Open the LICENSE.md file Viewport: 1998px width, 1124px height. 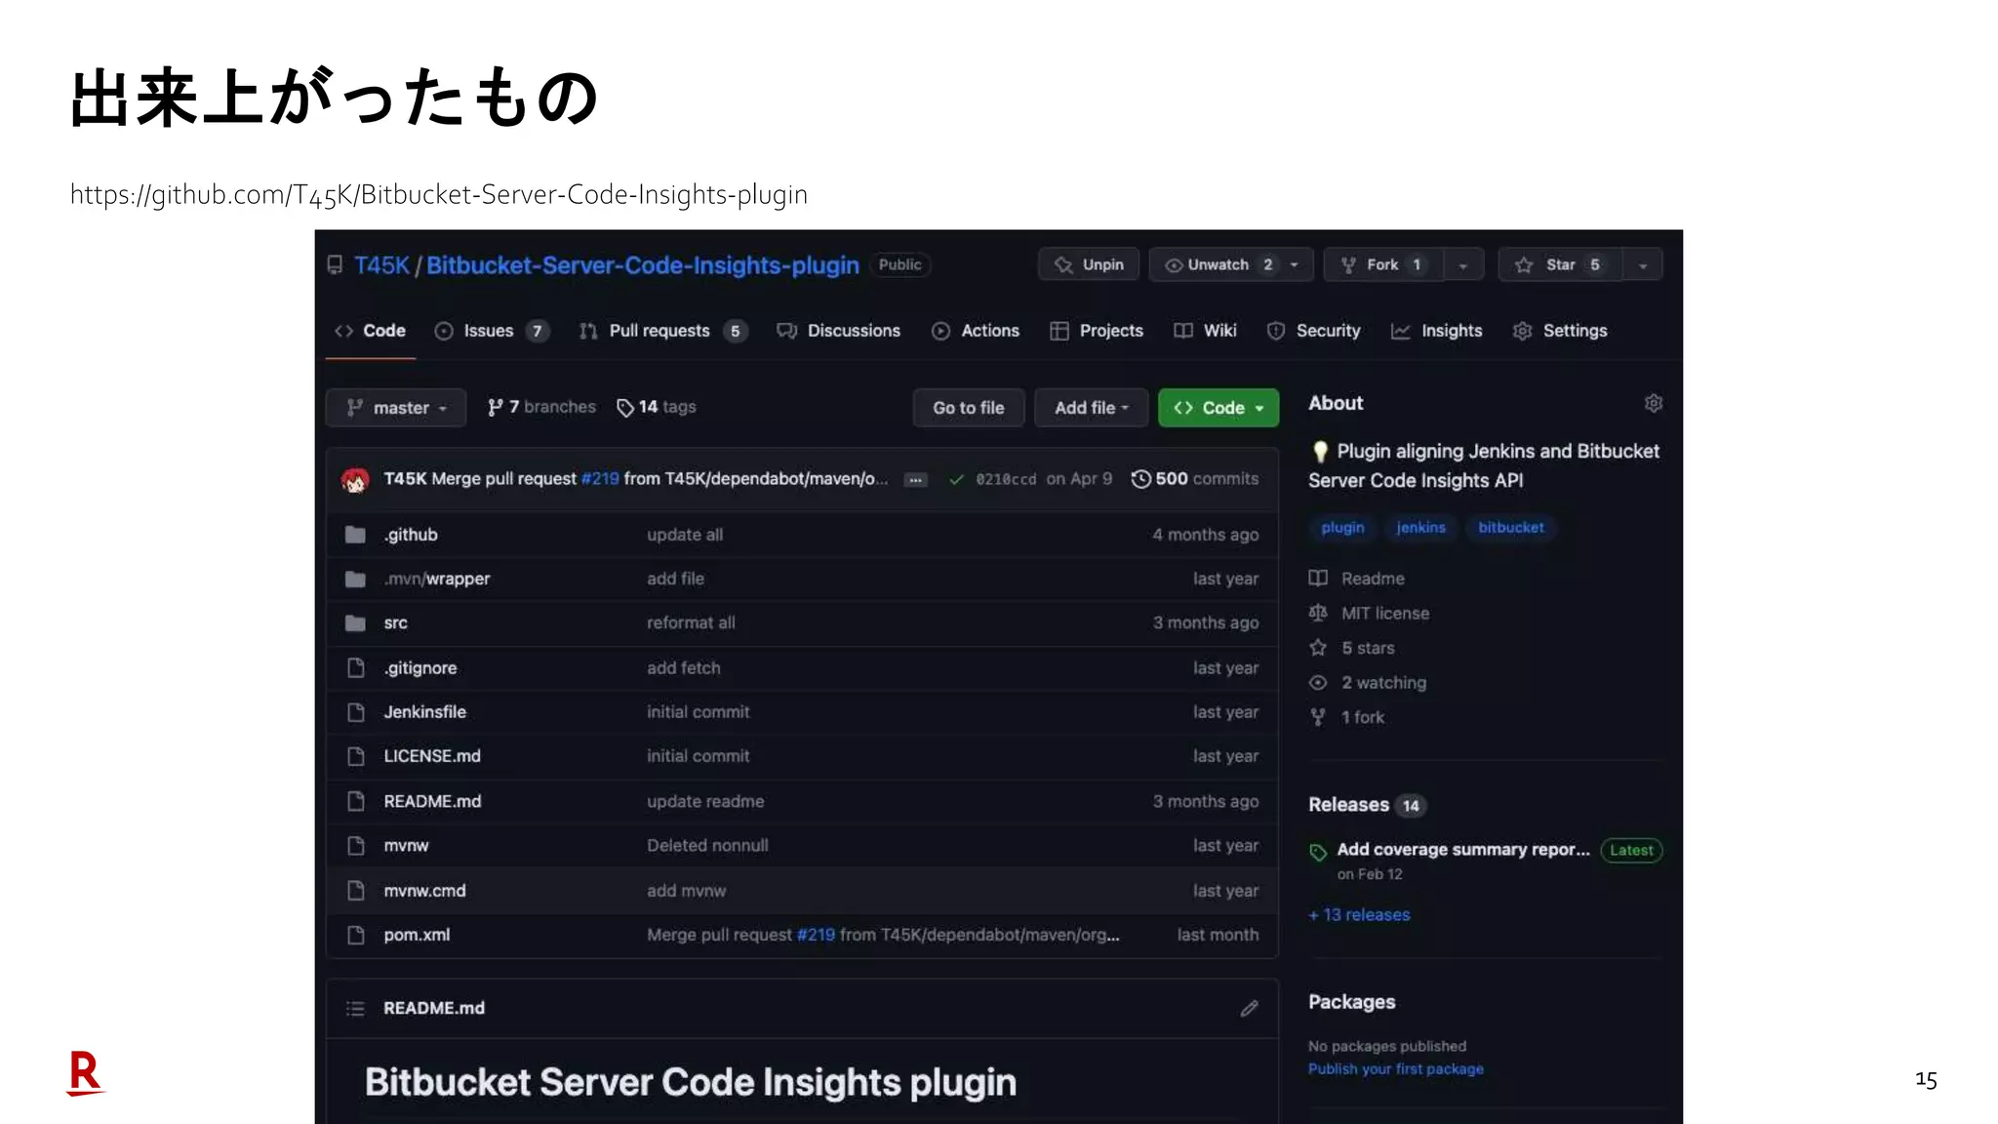point(432,756)
